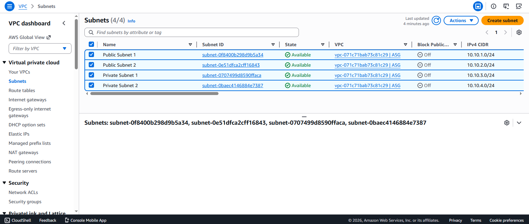Open Console Mobile App from footer
This screenshot has height=224, width=529.
pos(85,220)
